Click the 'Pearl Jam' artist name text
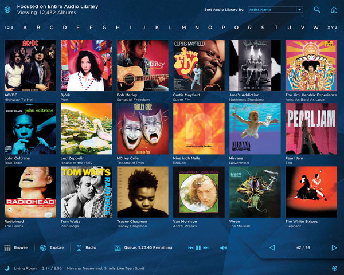 tap(294, 158)
